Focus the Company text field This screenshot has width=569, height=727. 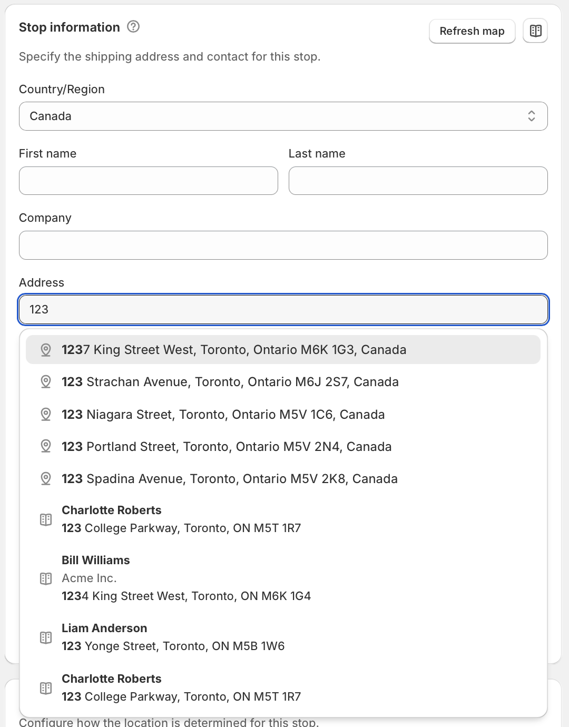click(x=283, y=245)
